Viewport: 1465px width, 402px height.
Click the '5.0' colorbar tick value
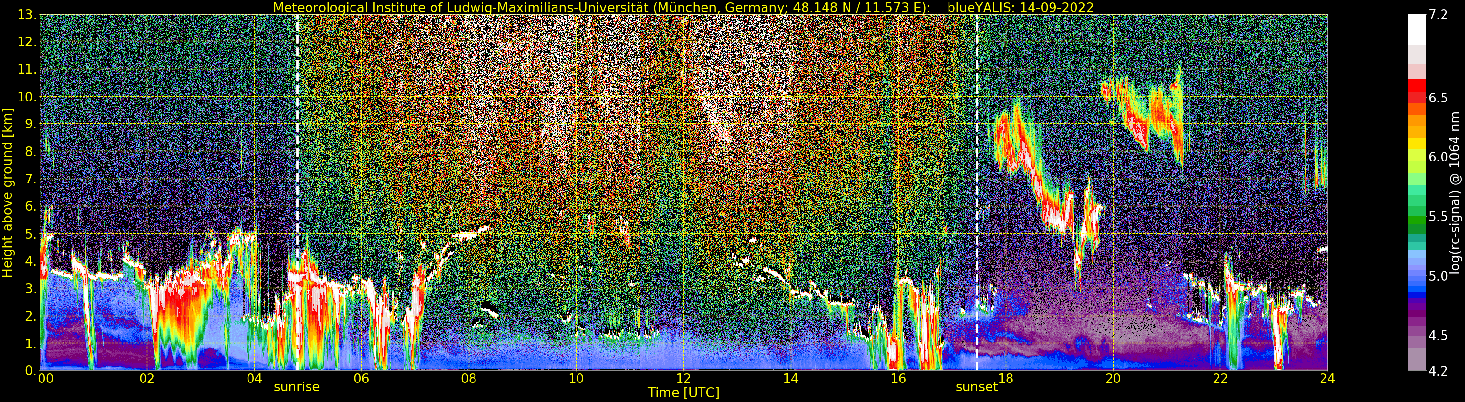pos(1438,276)
